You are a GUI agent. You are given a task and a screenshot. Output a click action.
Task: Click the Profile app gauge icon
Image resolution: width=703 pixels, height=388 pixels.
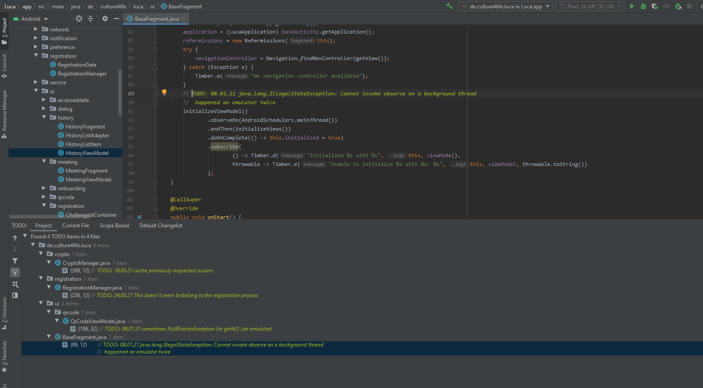click(666, 6)
